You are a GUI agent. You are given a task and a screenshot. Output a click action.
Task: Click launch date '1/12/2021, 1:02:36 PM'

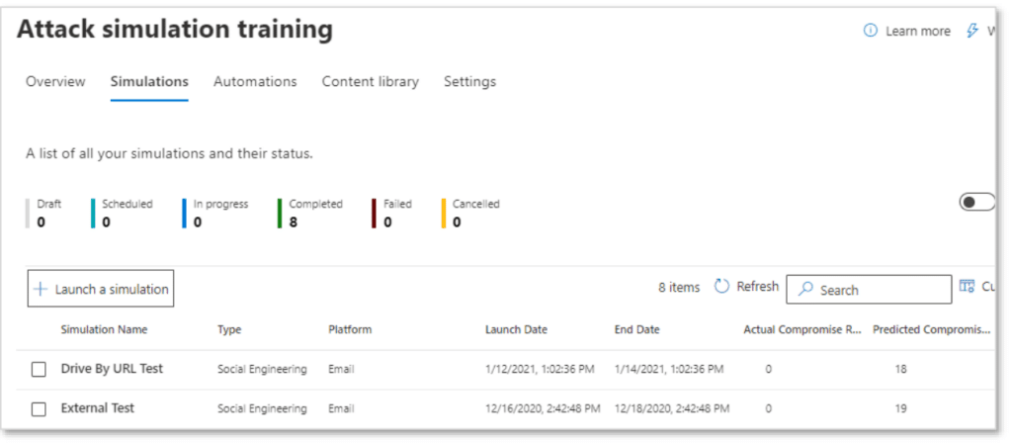pos(540,370)
